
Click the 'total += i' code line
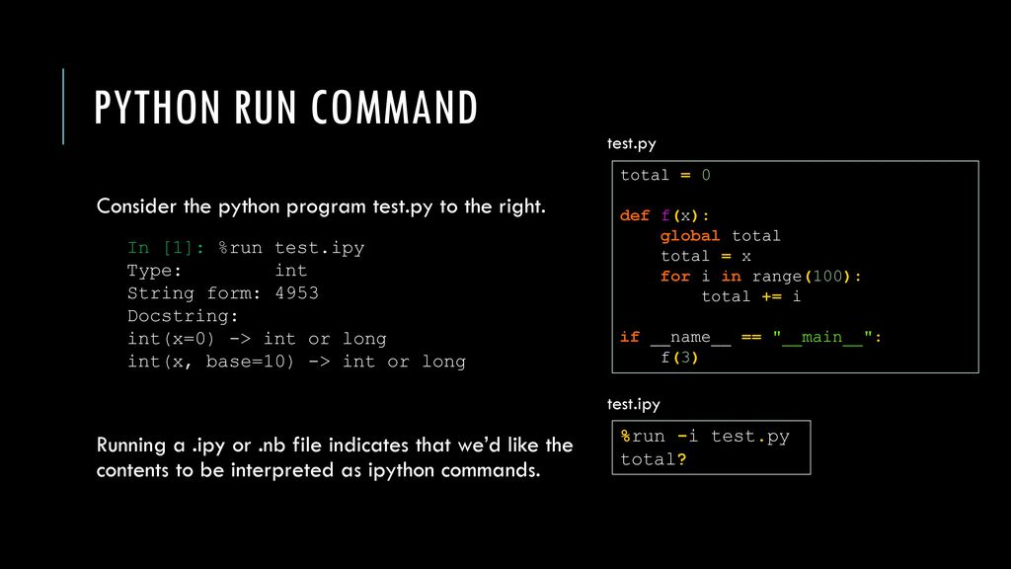751,296
